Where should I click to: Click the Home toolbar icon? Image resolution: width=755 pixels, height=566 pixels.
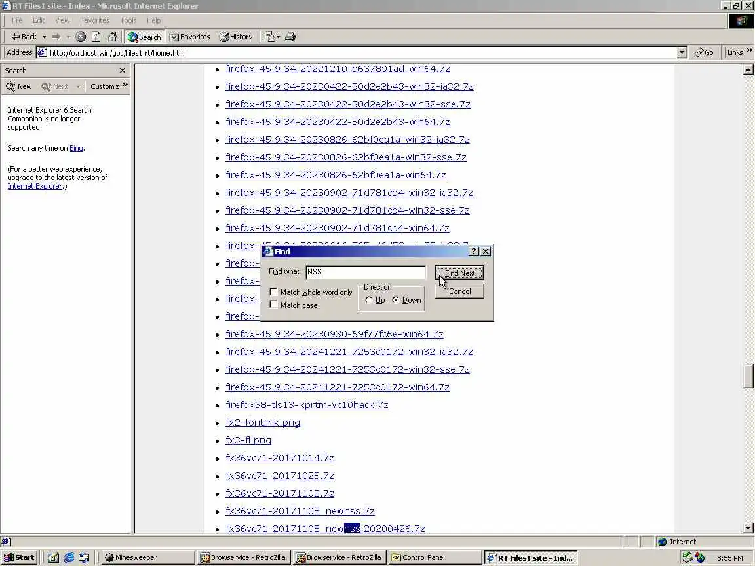point(112,37)
